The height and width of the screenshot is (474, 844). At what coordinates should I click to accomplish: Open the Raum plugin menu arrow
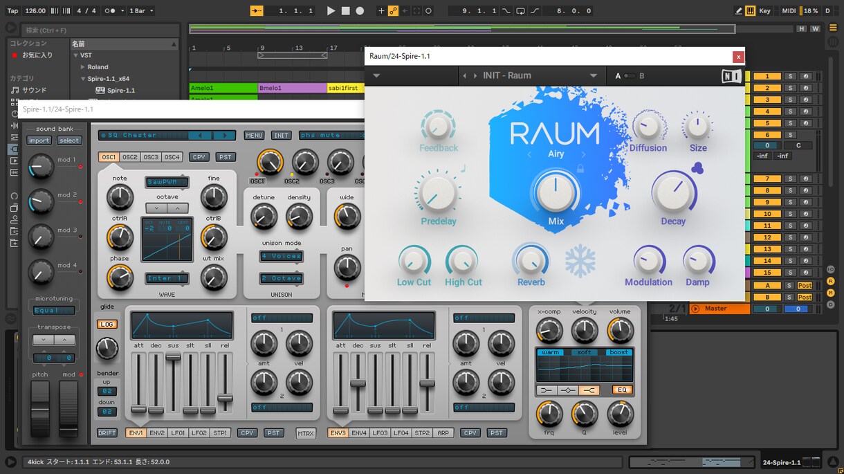[x=376, y=76]
